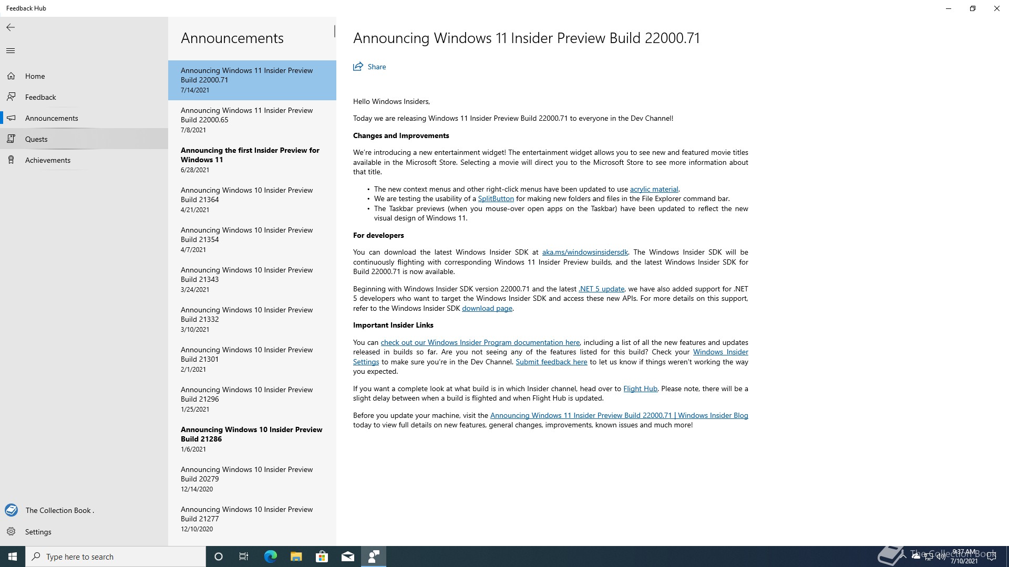This screenshot has height=567, width=1009.
Task: Click the taskbar clock and date
Action: tap(964, 556)
